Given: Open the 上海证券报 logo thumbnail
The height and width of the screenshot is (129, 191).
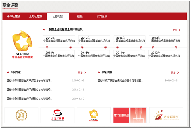Looking at the screenshot, I should point(57,115).
